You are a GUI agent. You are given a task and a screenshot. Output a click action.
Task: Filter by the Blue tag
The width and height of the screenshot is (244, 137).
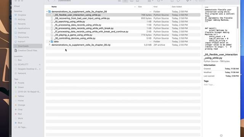coord(20,123)
